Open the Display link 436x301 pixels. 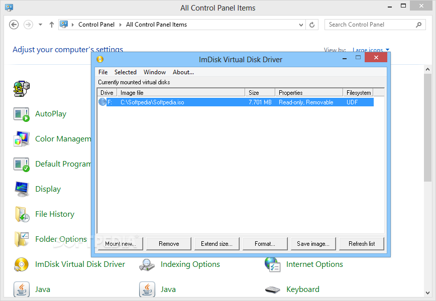tap(48, 189)
